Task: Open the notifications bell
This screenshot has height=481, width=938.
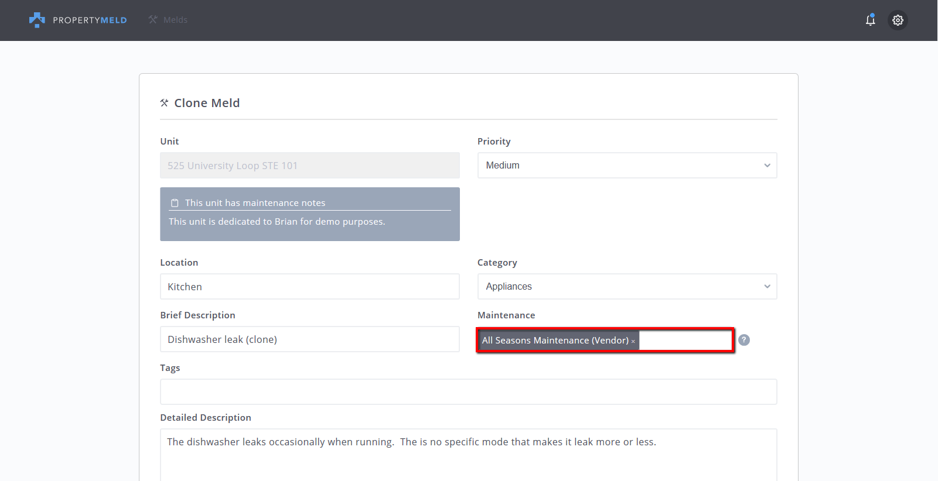Action: click(x=870, y=20)
